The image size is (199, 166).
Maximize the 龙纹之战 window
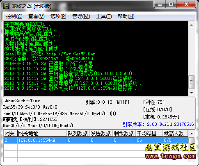171,5
